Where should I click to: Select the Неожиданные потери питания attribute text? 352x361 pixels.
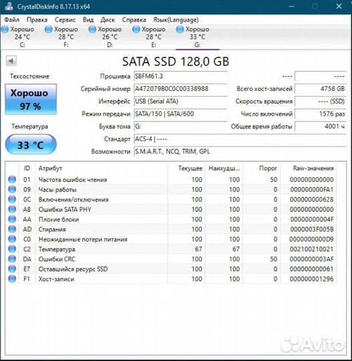point(83,239)
